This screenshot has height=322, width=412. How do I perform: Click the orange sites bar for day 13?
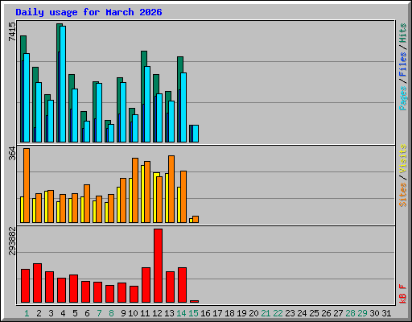pyautogui.click(x=171, y=189)
